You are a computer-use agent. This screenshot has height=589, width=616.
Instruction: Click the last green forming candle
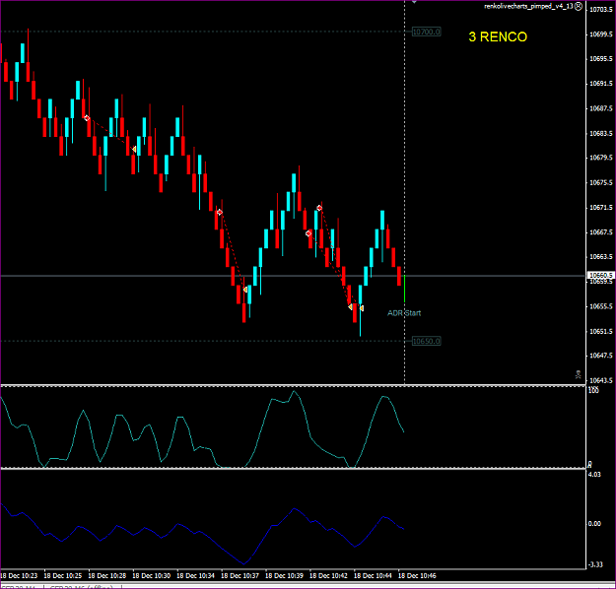click(x=405, y=289)
